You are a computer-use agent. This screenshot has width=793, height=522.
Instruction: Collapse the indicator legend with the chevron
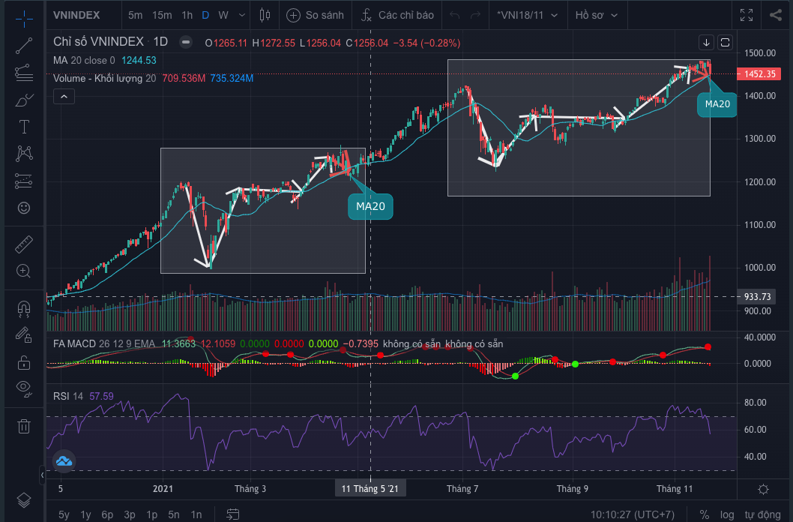coord(64,96)
